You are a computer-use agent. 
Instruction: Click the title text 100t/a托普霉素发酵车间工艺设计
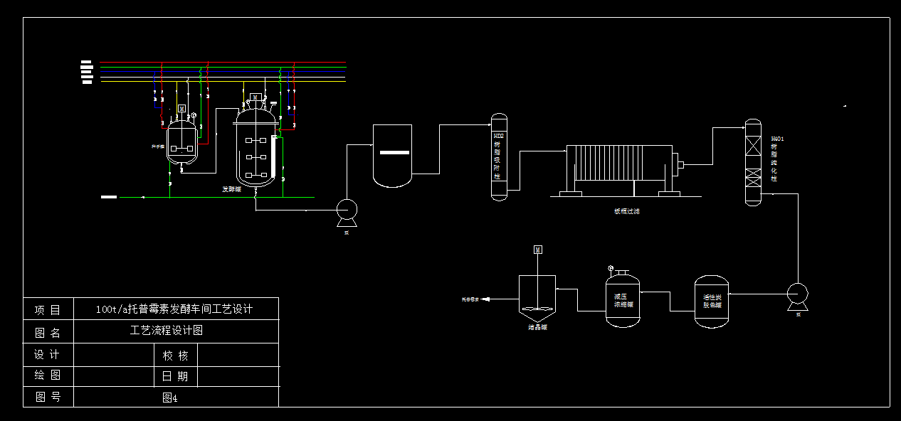point(174,309)
